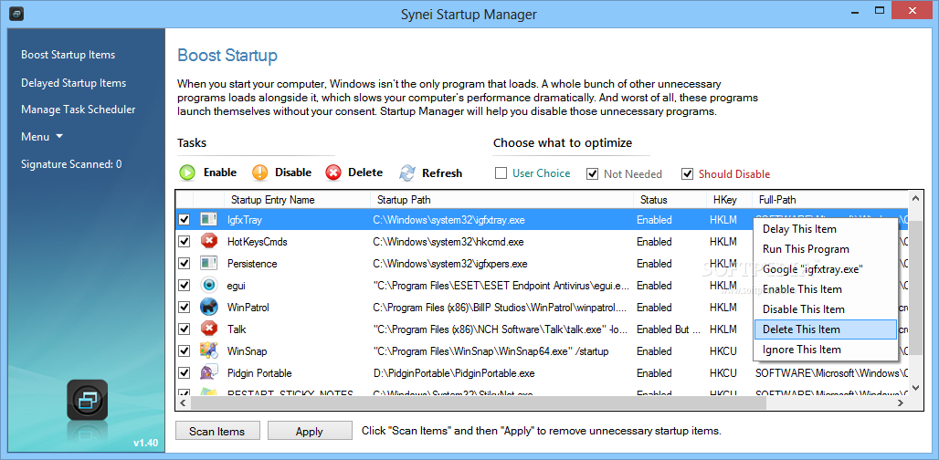The image size is (939, 460).
Task: Uncheck the Persistence row checkbox
Action: pos(185,264)
